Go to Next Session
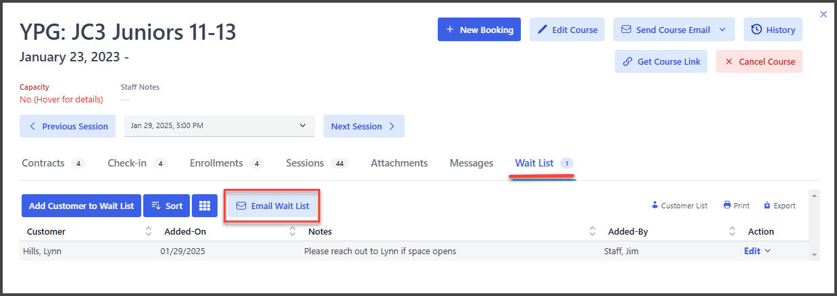This screenshot has width=837, height=296. [364, 126]
